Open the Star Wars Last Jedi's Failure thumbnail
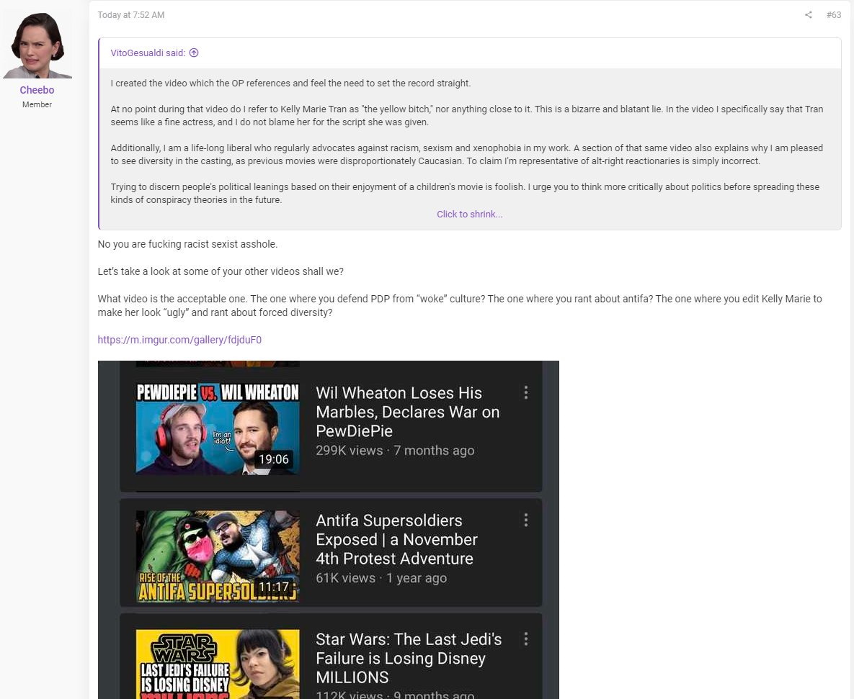The image size is (854, 699). (x=218, y=664)
